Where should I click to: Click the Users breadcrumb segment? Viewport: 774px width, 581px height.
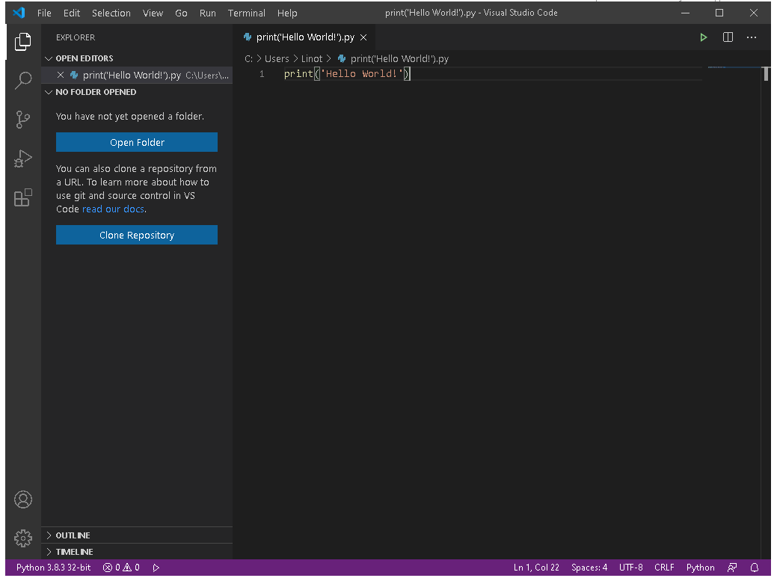pos(277,59)
